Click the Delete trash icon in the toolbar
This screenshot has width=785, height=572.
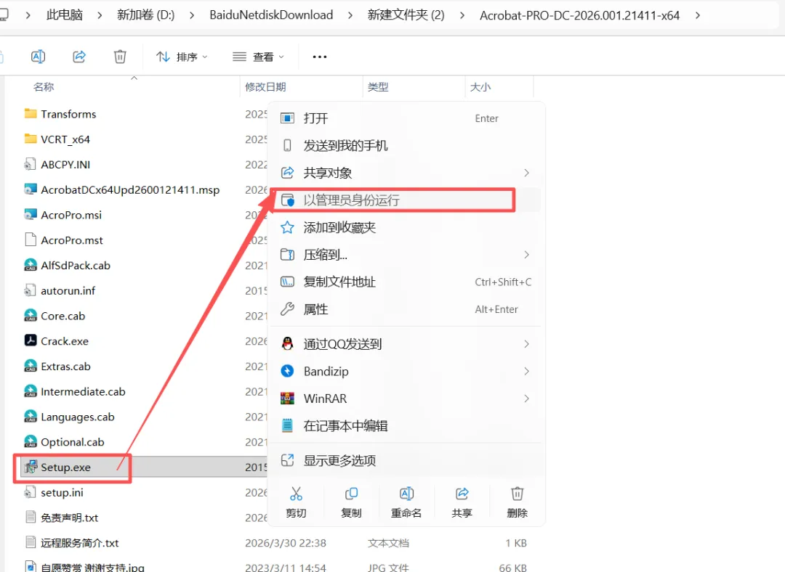(x=120, y=57)
